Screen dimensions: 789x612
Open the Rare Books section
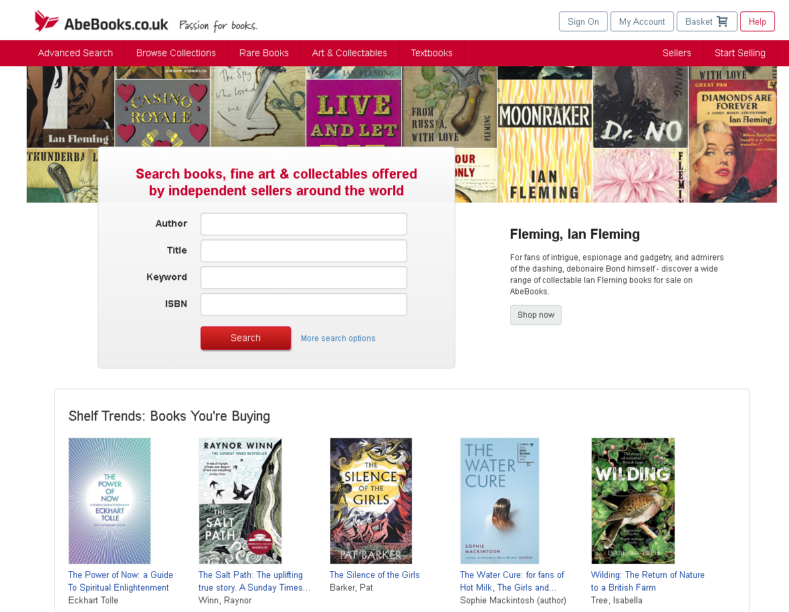pyautogui.click(x=263, y=53)
